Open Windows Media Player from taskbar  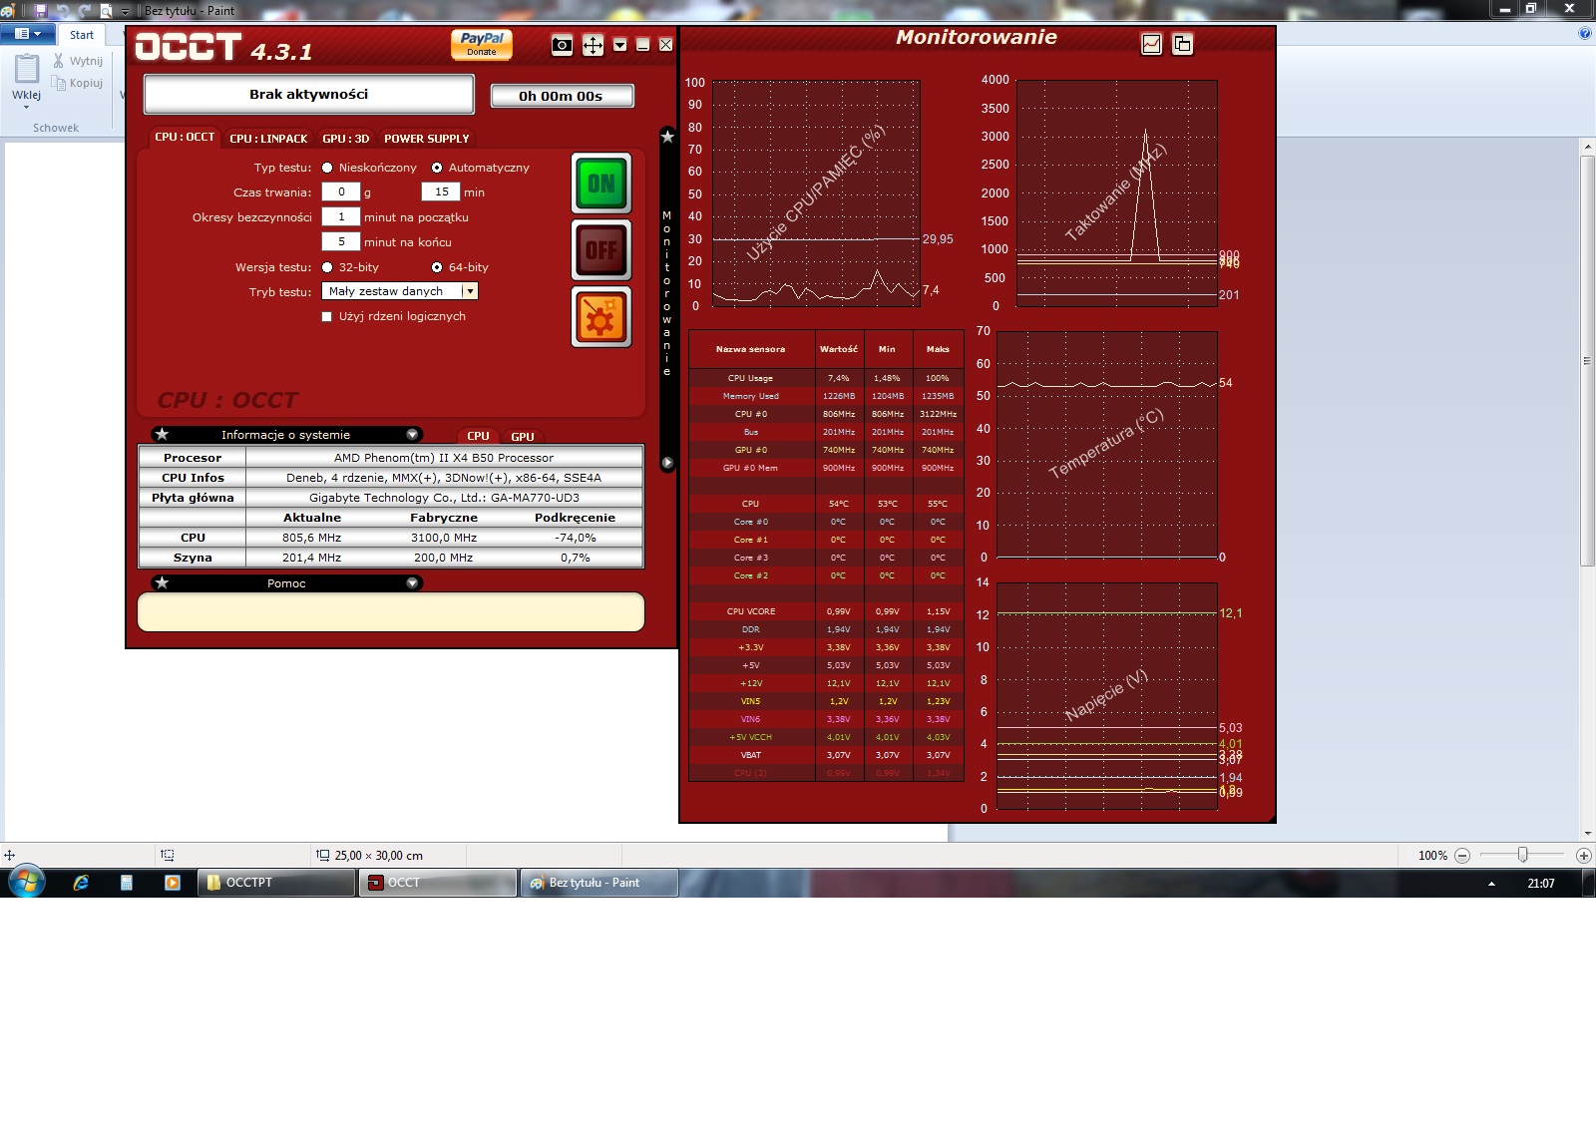173,883
